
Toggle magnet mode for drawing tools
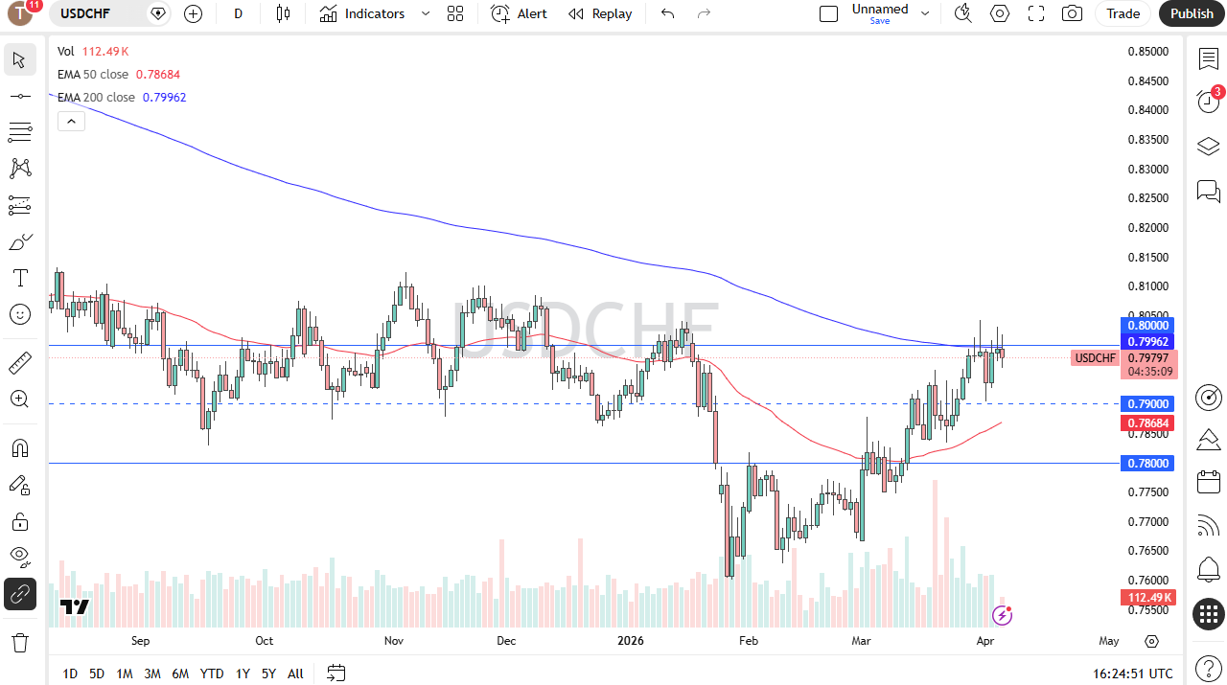(x=19, y=447)
